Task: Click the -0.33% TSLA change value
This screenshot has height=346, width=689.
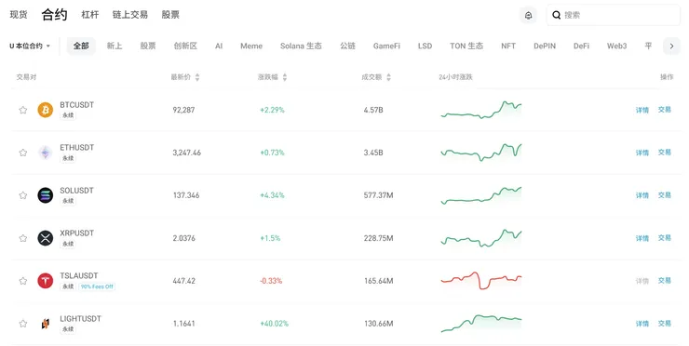Action: pyautogui.click(x=271, y=281)
